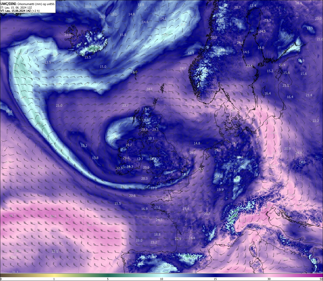Click the 21.0 value over the Atlantic

pos(59,105)
